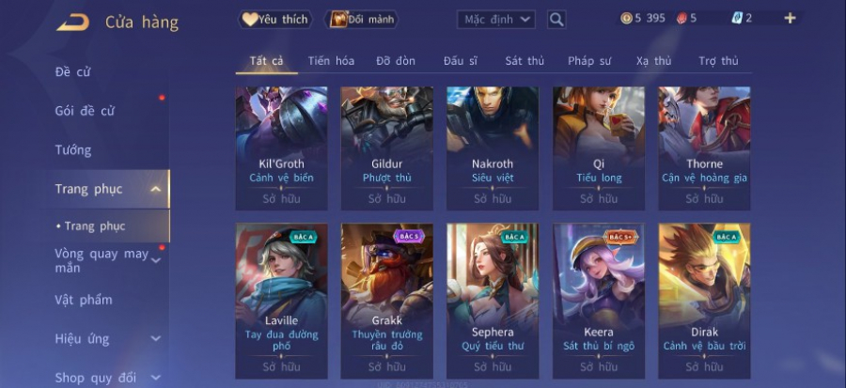846x388 pixels.
Task: Click the blue voucher ticket icon
Action: [x=737, y=18]
